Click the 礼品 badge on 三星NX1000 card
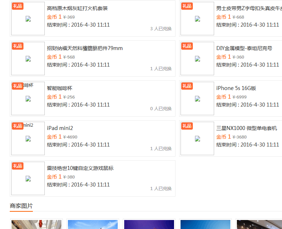This screenshot has width=282, height=229. [x=187, y=126]
